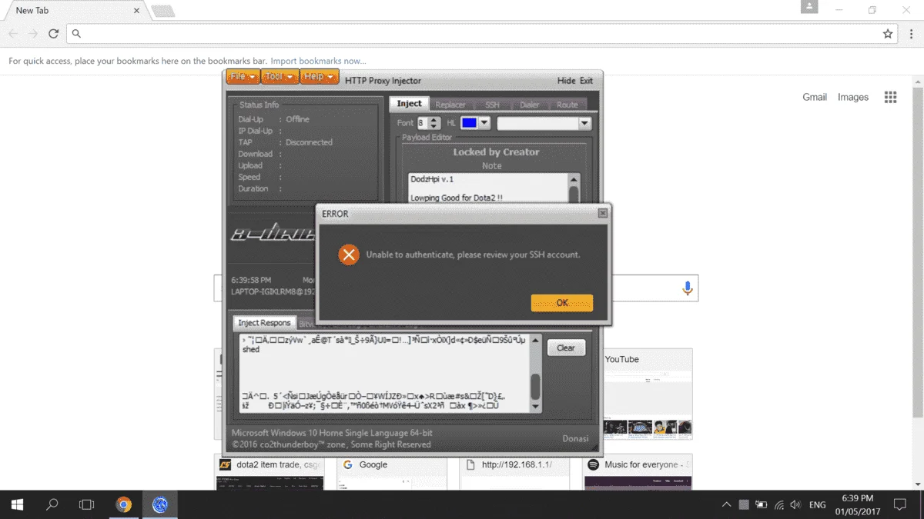Screen dimensions: 924x519
Task: Close the ERROR dialog with the X
Action: (x=603, y=213)
